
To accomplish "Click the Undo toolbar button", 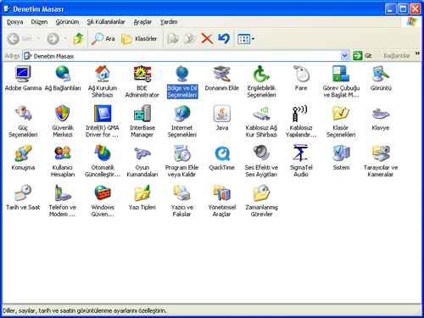I will coord(224,39).
